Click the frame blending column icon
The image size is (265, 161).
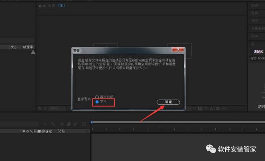39,131
